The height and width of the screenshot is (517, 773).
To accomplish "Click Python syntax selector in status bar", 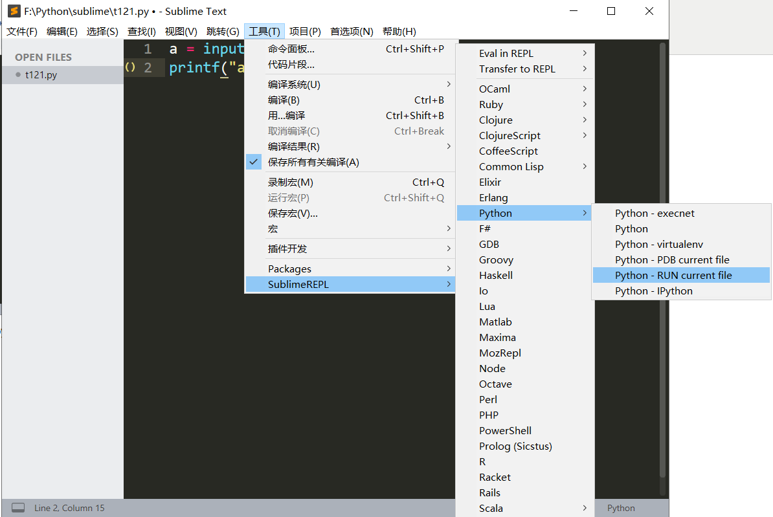I will point(621,508).
